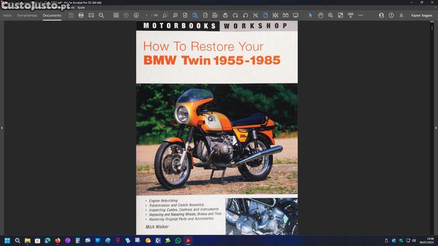Click the Print icon in toolbar
The height and width of the screenshot is (246, 438).
click(81, 15)
